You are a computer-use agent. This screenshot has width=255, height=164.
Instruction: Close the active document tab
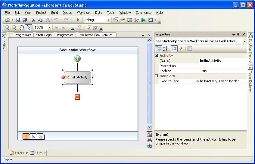tap(148, 35)
